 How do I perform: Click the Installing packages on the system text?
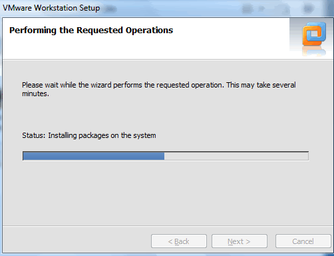coord(102,135)
